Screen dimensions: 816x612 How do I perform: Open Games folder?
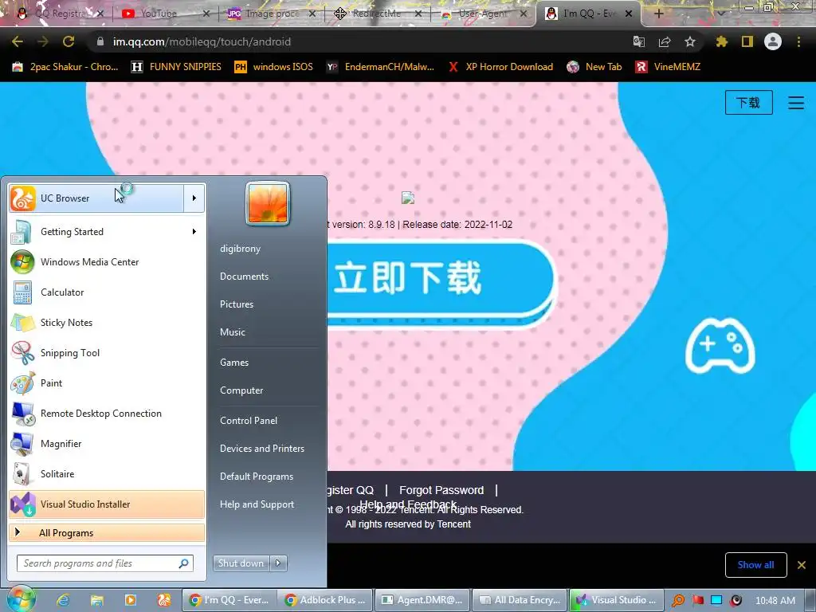pyautogui.click(x=234, y=363)
